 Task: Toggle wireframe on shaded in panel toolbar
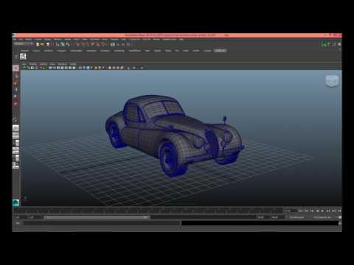pyautogui.click(x=88, y=68)
